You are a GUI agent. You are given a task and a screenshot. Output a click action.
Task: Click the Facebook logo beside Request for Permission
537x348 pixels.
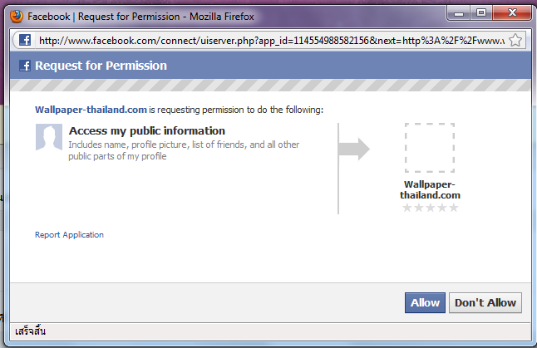point(26,66)
